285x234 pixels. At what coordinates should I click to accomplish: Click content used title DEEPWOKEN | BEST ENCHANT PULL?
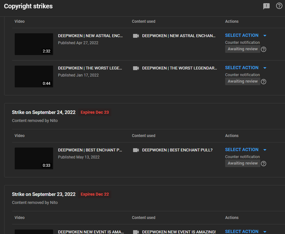point(177,150)
